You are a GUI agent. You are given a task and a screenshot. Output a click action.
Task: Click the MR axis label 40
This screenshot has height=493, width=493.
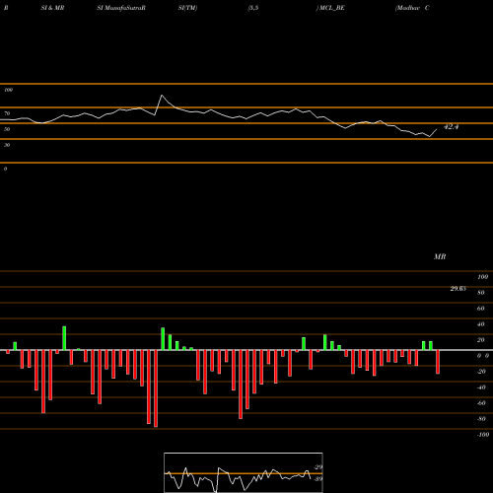click(481, 324)
